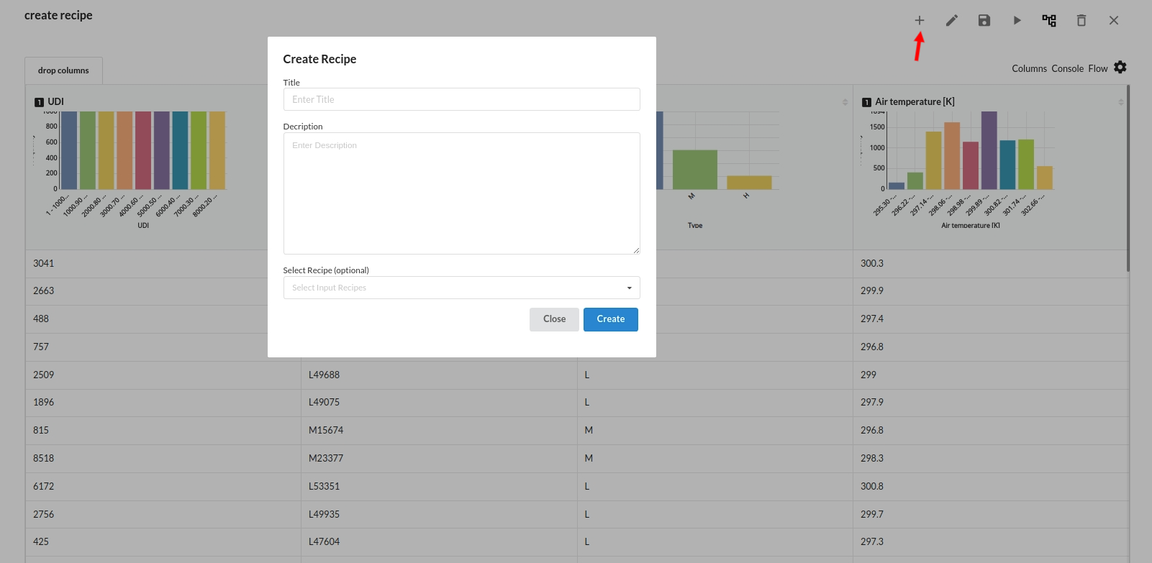Click the temperature cell 298.3
This screenshot has width=1152, height=563.
989,458
